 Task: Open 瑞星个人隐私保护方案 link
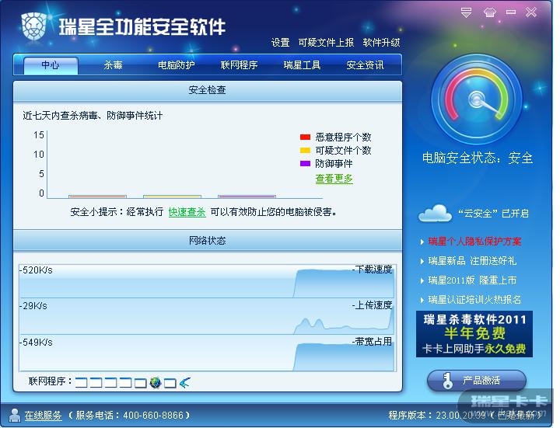(x=474, y=242)
